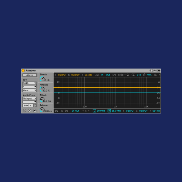Click the save preset disk icon

pos(159,70)
